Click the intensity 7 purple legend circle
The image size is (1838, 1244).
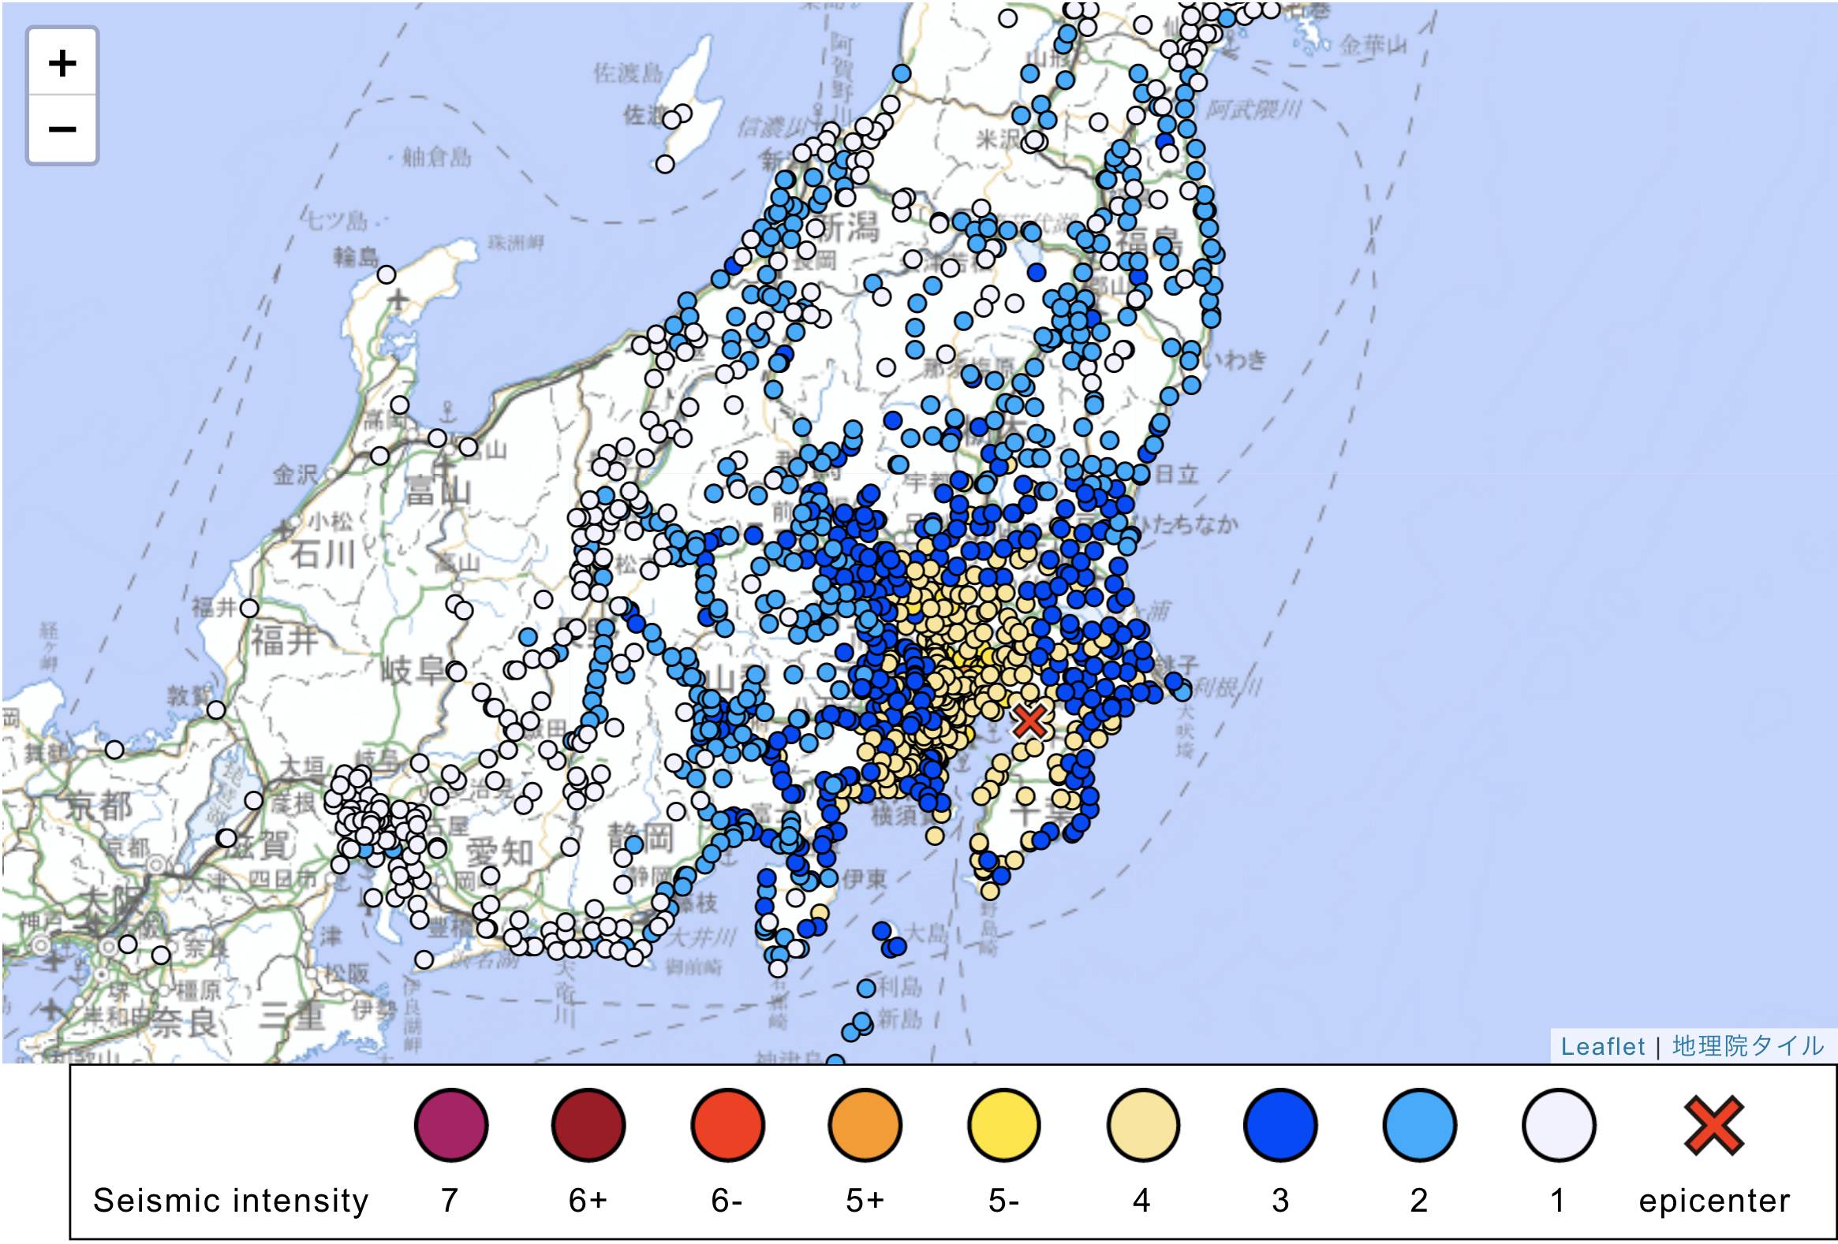pos(450,1125)
